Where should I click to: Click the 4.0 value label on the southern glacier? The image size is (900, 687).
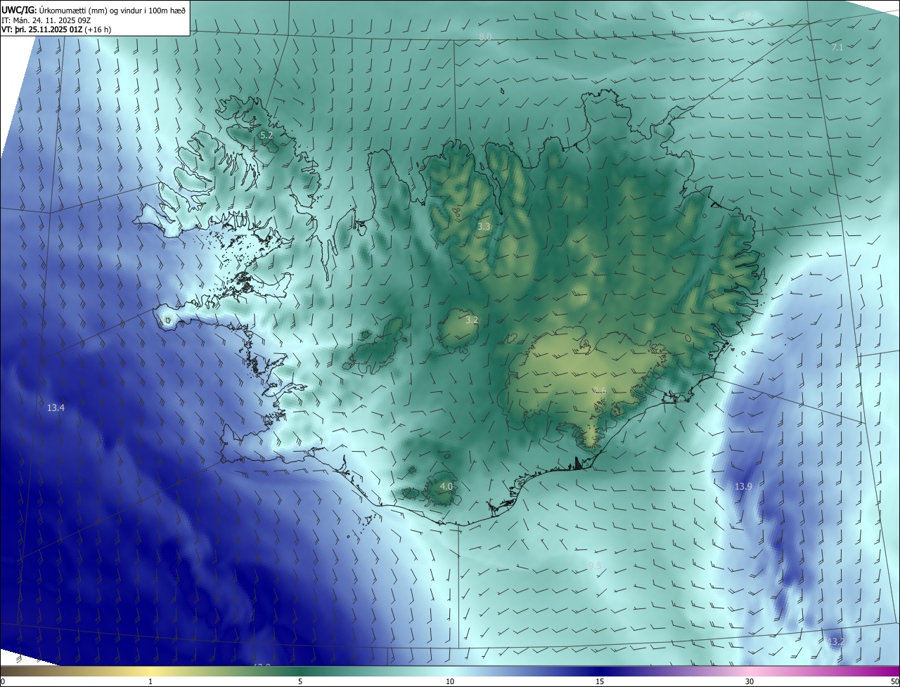coord(446,486)
